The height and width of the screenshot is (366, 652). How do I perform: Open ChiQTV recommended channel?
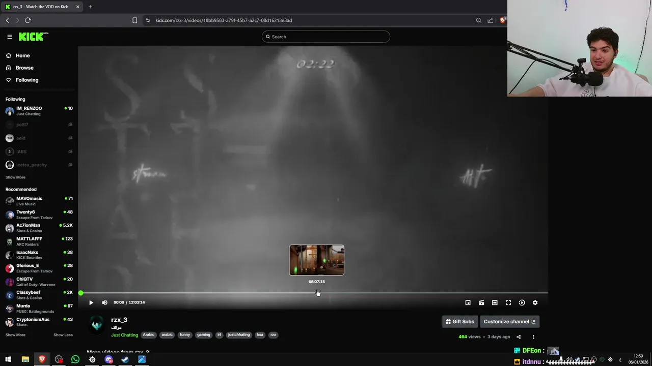[x=39, y=281]
